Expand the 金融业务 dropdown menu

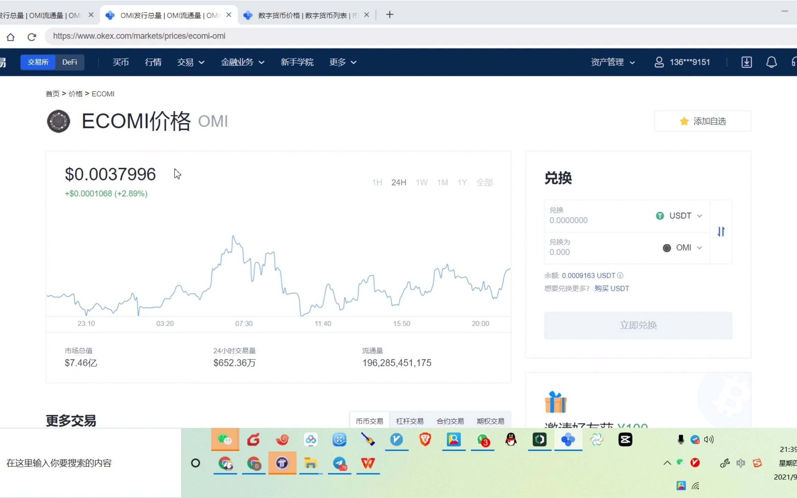tap(242, 62)
